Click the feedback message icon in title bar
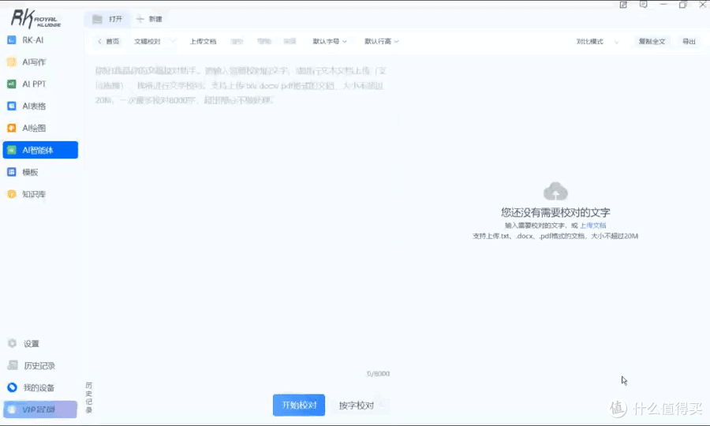The image size is (710, 426). click(644, 5)
